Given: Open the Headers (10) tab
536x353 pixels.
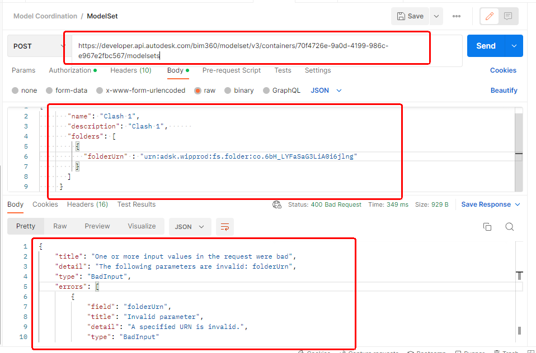Looking at the screenshot, I should click(130, 70).
